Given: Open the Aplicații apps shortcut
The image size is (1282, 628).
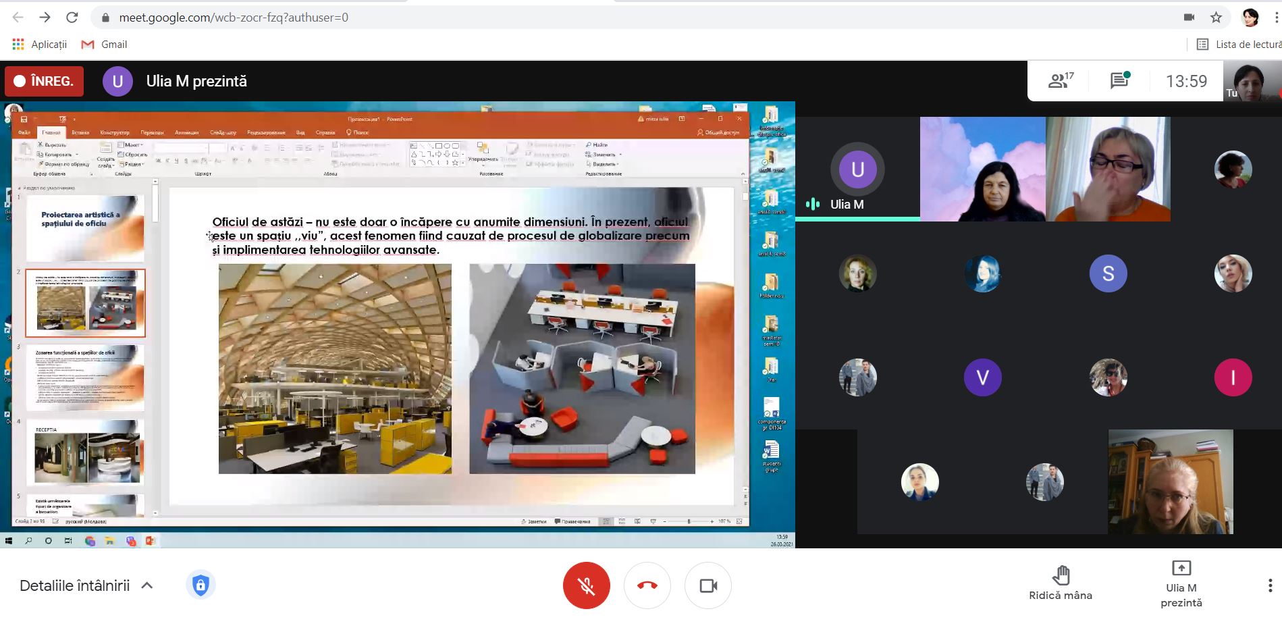Looking at the screenshot, I should tap(40, 45).
